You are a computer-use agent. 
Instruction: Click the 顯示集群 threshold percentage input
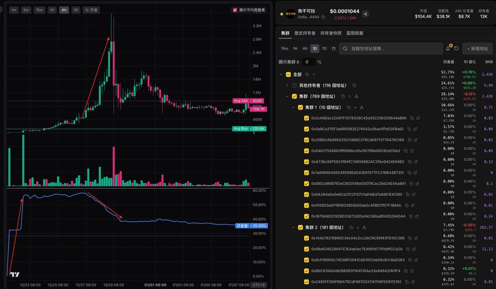click(308, 62)
